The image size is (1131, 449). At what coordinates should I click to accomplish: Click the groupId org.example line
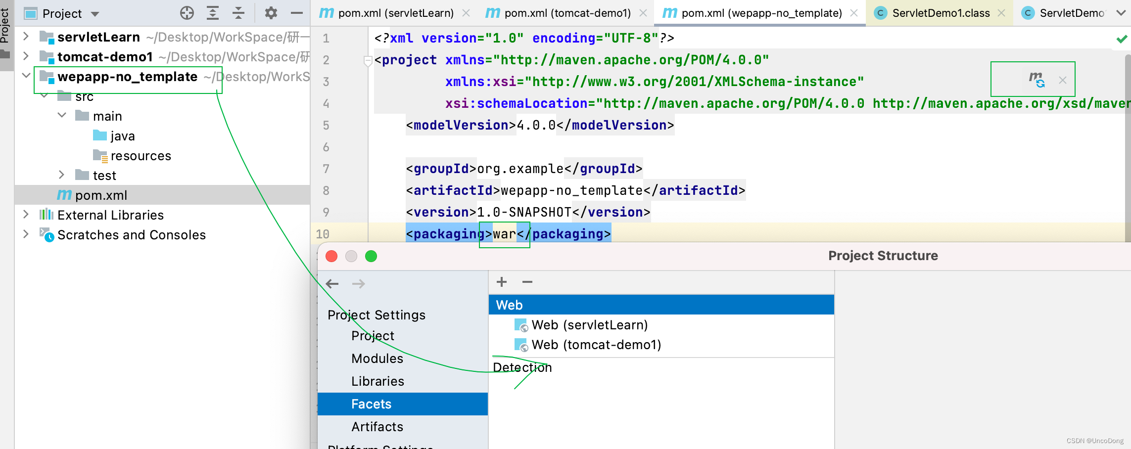[x=524, y=169]
